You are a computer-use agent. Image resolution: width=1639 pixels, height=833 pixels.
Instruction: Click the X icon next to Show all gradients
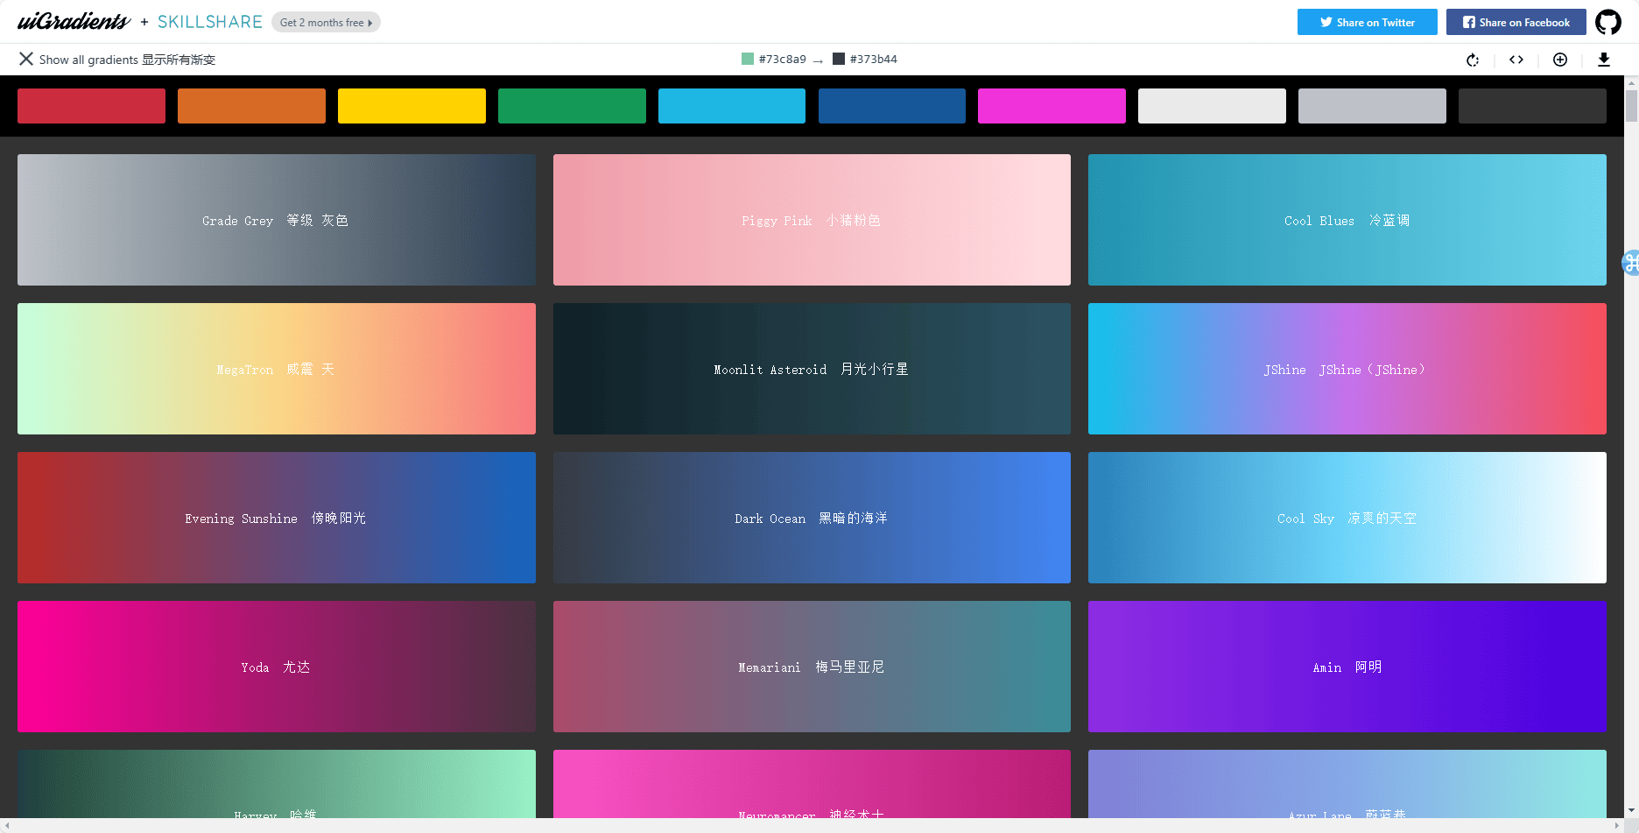click(x=26, y=59)
